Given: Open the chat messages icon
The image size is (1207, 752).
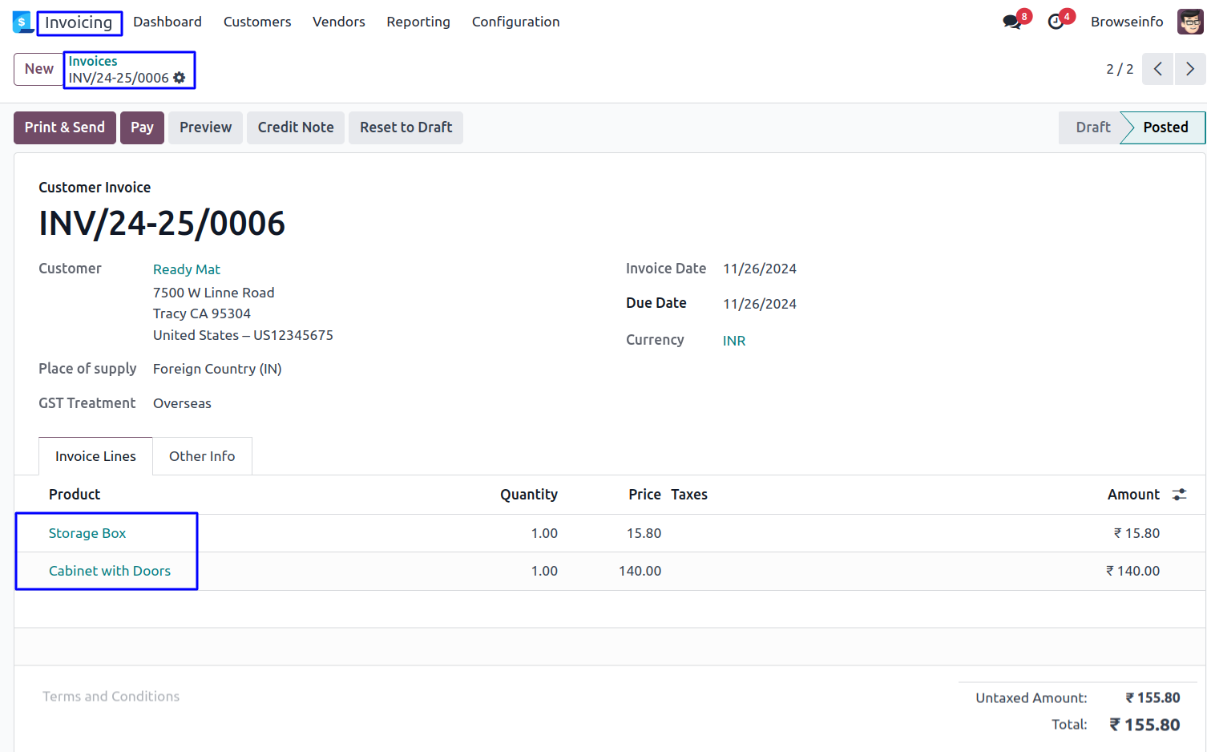Looking at the screenshot, I should click(x=1012, y=22).
